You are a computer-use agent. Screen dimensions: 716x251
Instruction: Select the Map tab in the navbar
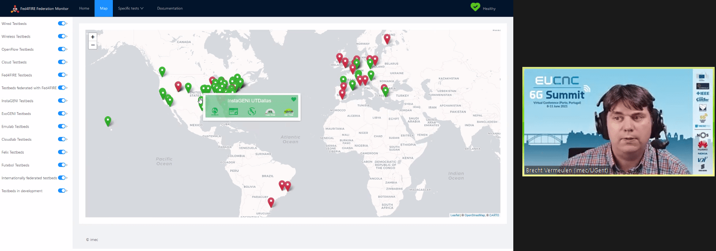104,9
